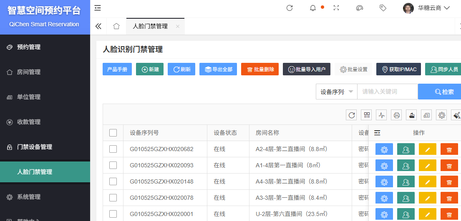The height and width of the screenshot is (221, 461).
Task: Go to the home tab icon
Action: tap(116, 26)
